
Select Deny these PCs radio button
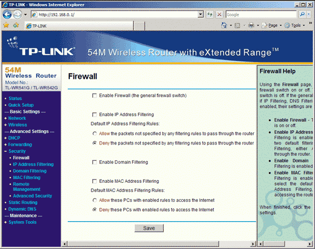click(x=94, y=210)
